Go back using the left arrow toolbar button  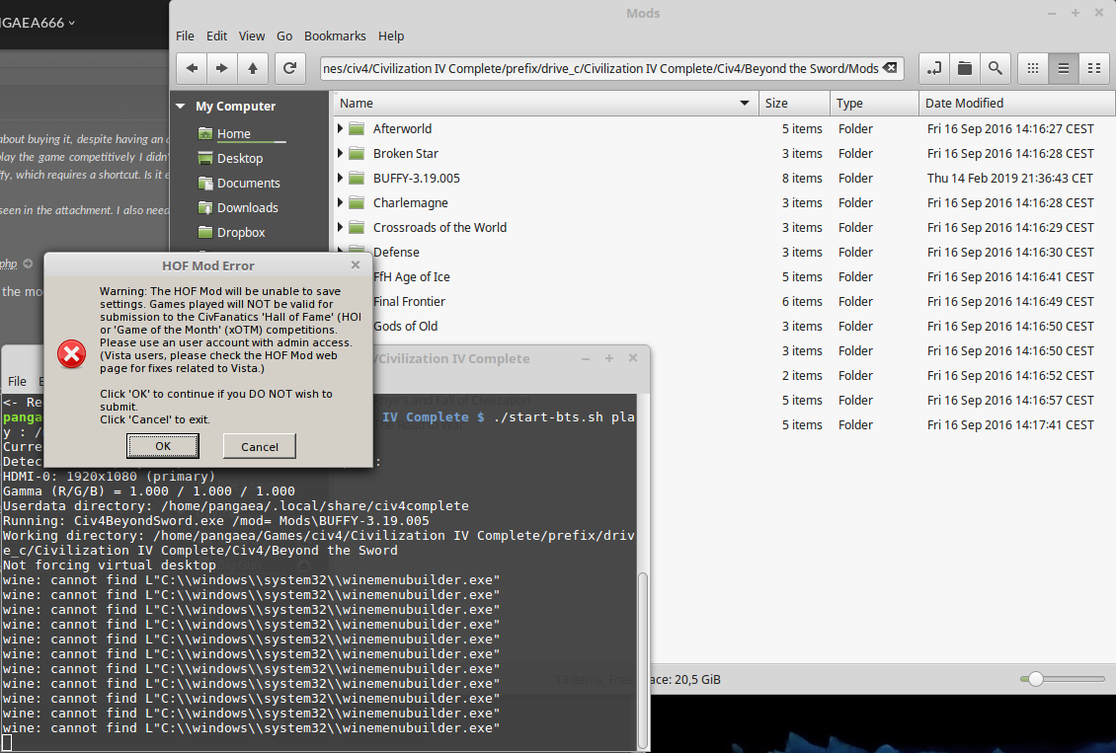pyautogui.click(x=192, y=68)
